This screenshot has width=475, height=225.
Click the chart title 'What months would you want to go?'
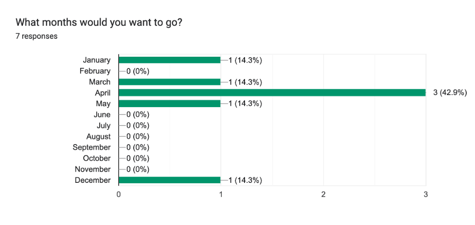point(99,22)
